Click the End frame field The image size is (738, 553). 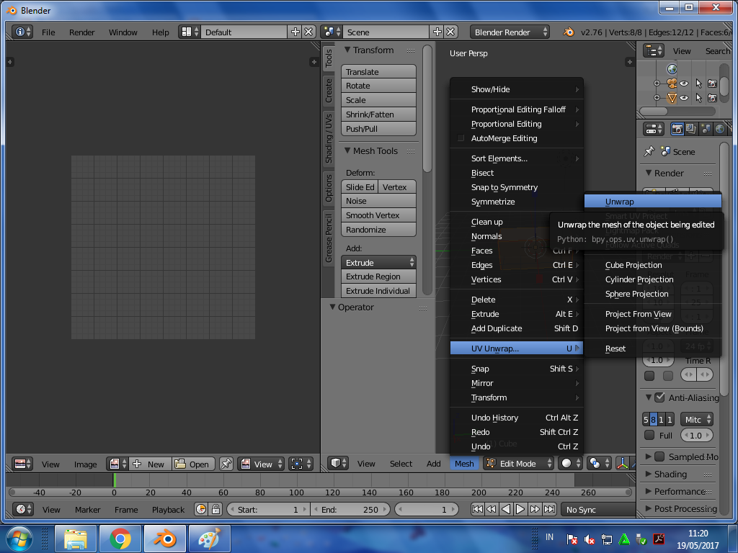350,509
